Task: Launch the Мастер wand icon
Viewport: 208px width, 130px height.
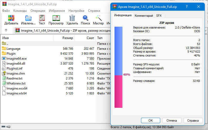Action: (98, 18)
